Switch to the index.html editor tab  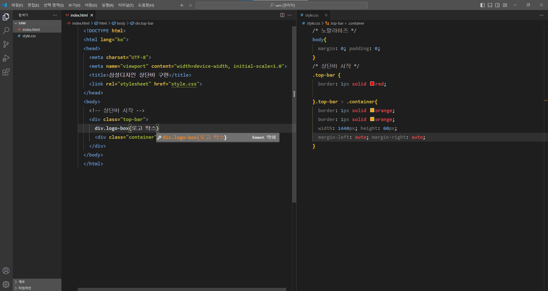[79, 15]
